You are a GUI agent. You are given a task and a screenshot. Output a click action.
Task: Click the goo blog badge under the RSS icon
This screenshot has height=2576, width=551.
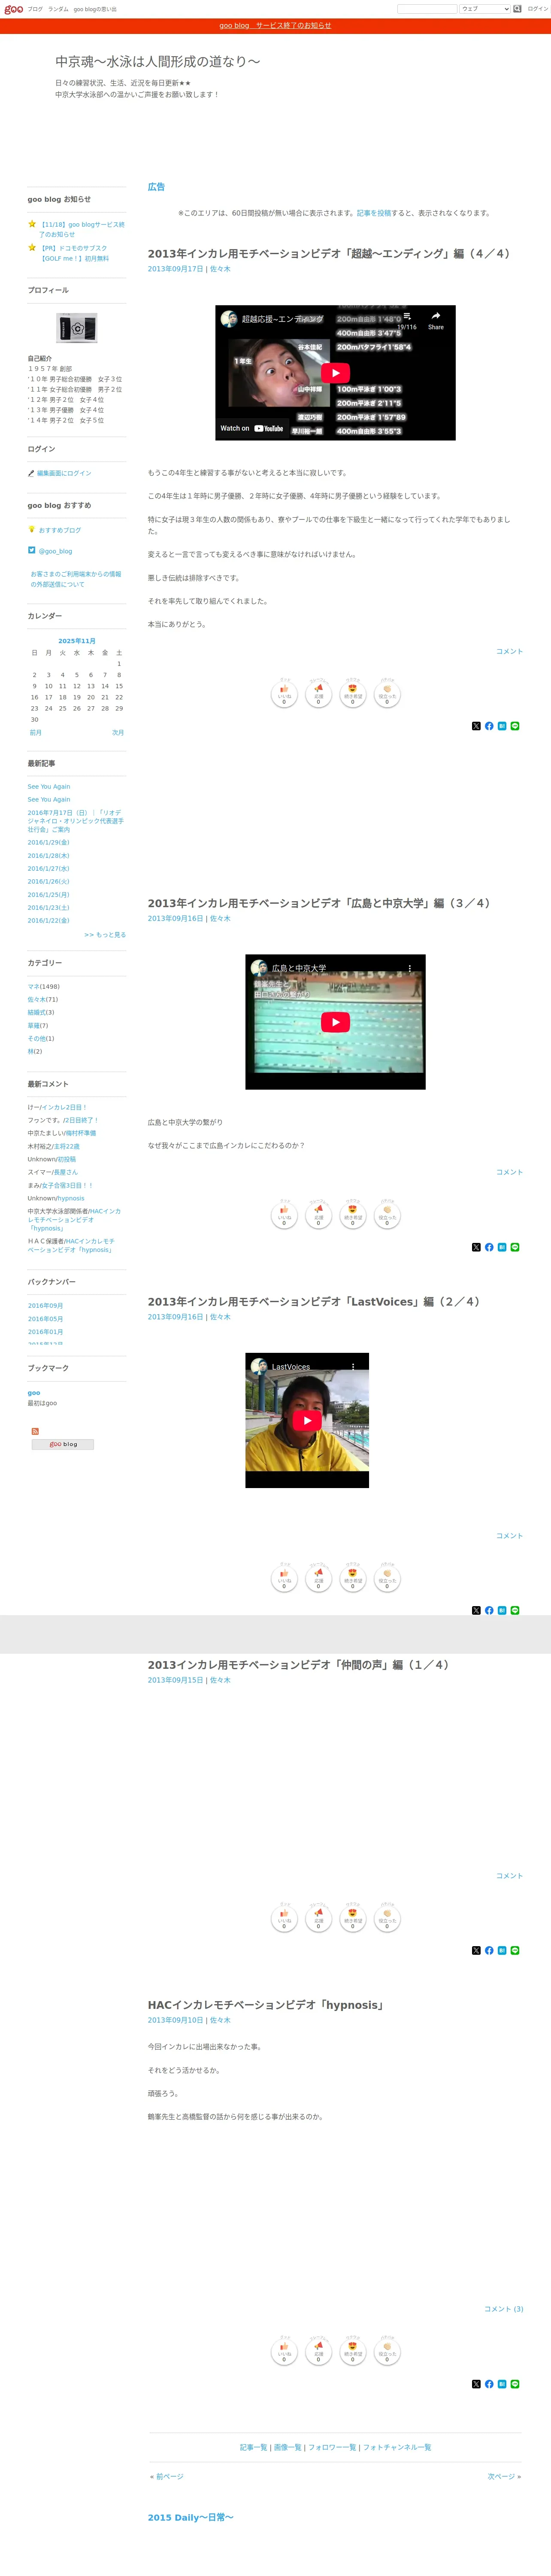click(x=63, y=1444)
